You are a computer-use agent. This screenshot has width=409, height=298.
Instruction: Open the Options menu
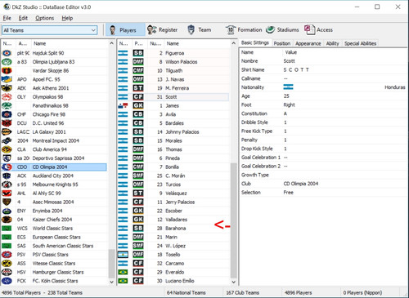pos(44,18)
